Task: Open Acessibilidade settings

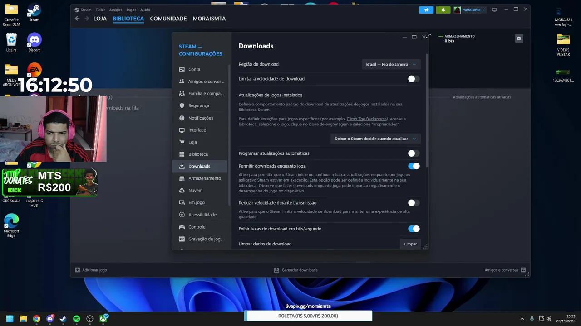Action: click(x=200, y=215)
